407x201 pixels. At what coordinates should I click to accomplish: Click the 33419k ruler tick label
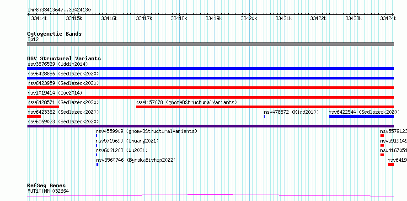pos(214,18)
